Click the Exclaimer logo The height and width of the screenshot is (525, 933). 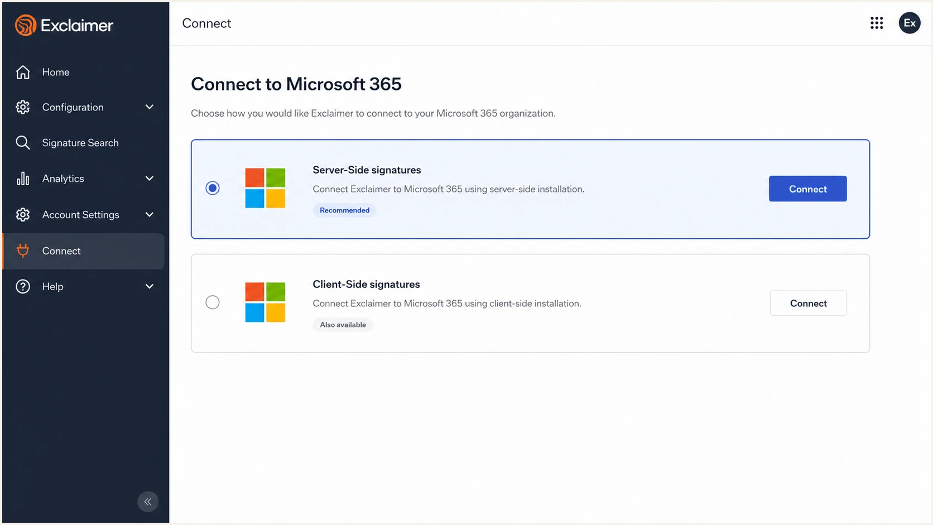[x=64, y=25]
